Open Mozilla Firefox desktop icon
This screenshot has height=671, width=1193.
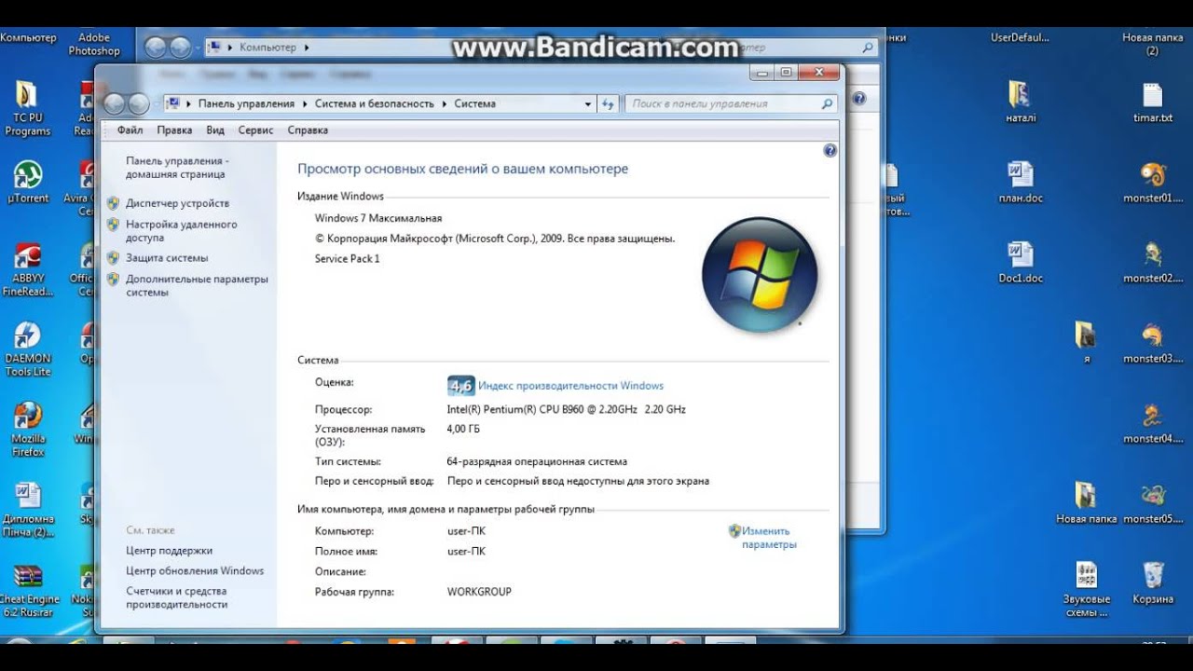coord(27,430)
